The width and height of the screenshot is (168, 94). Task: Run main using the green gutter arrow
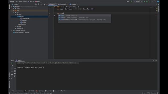point(51,7)
